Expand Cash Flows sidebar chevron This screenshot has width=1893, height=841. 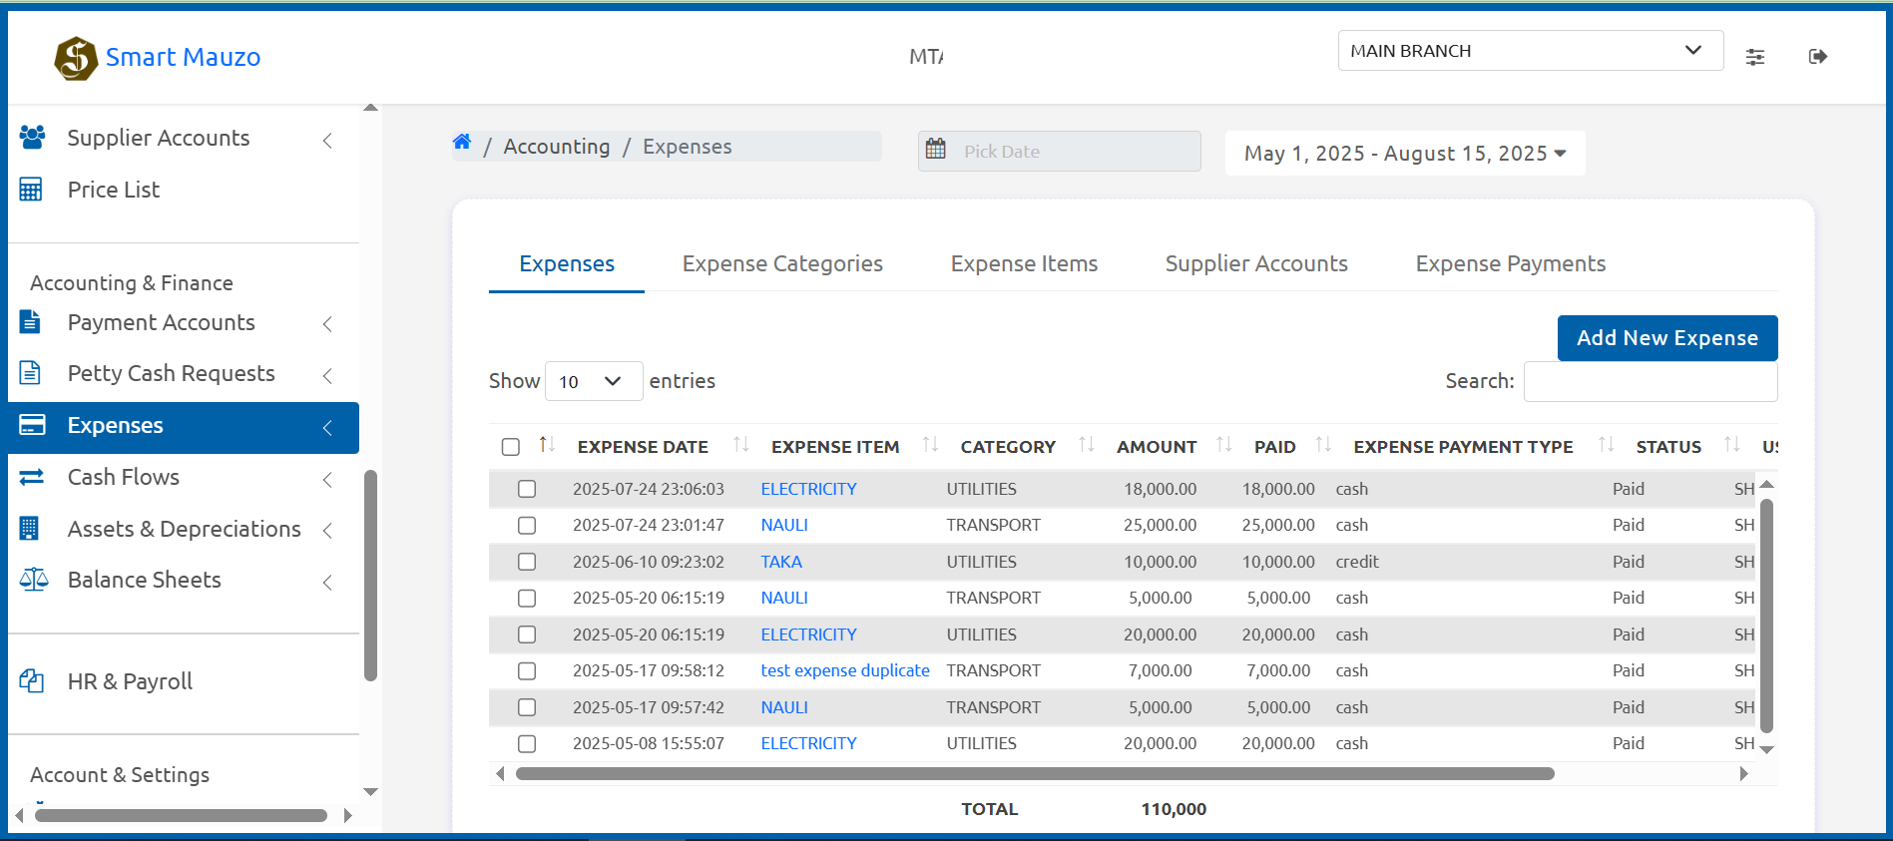click(x=327, y=480)
